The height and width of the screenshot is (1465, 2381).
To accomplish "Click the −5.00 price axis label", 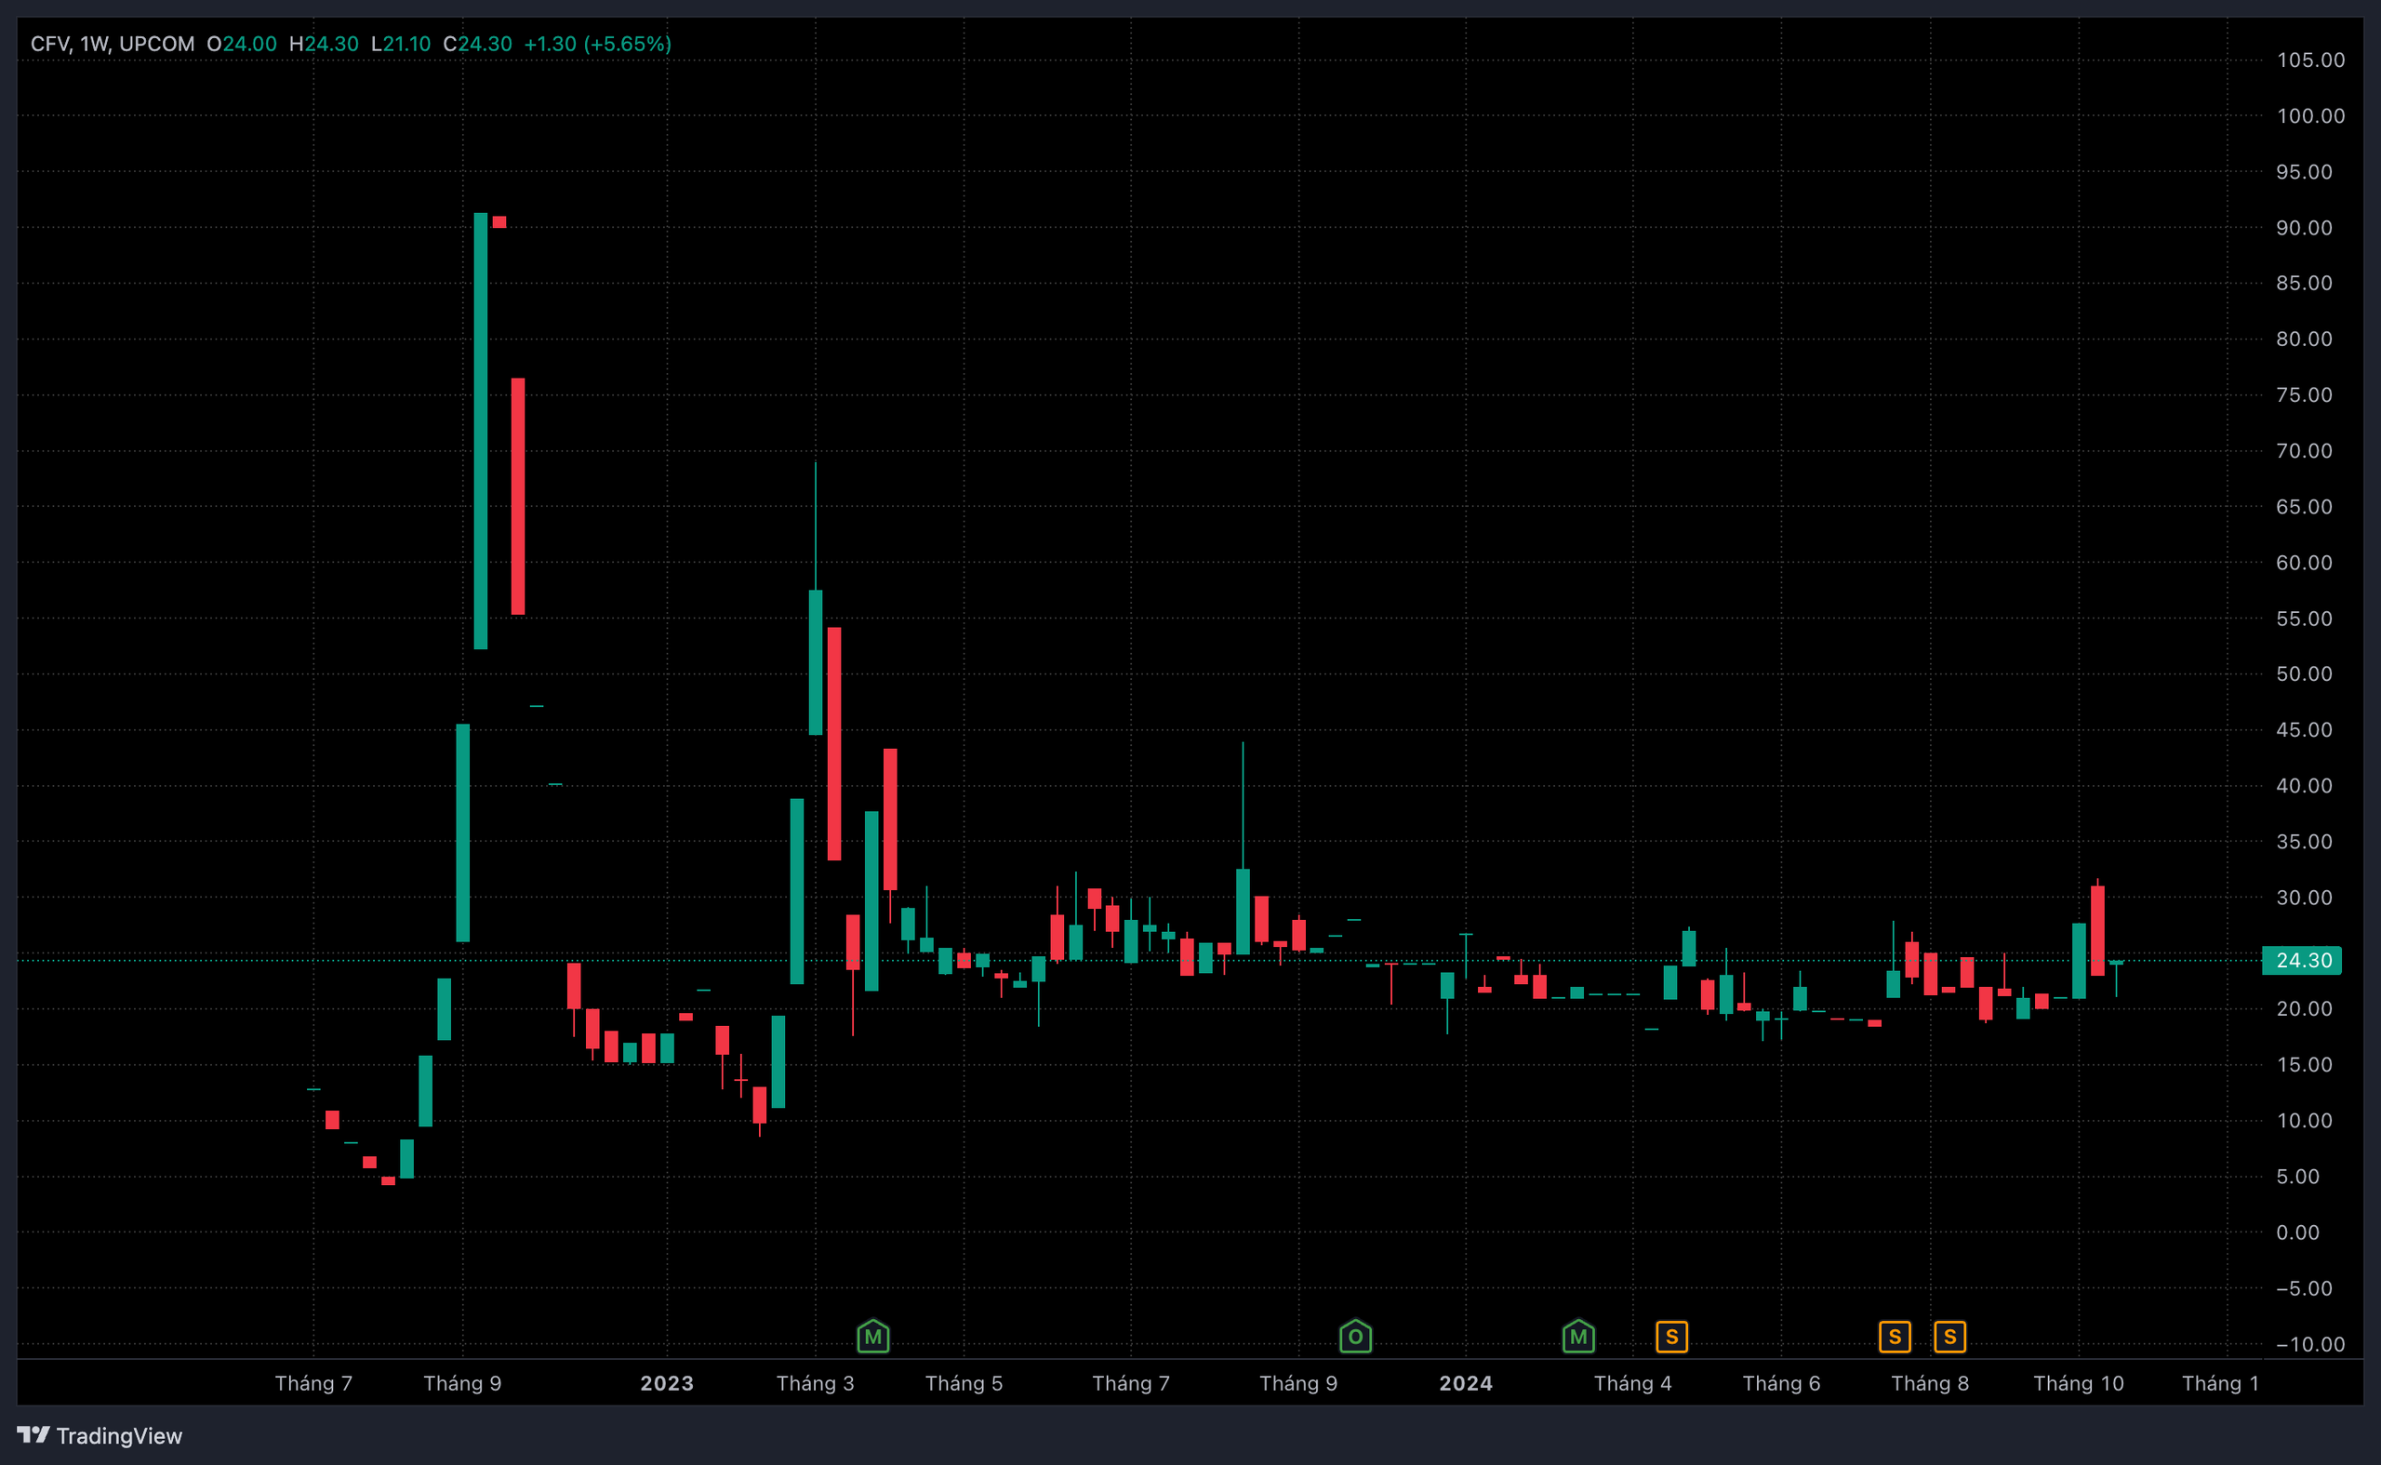I will click(2304, 1288).
